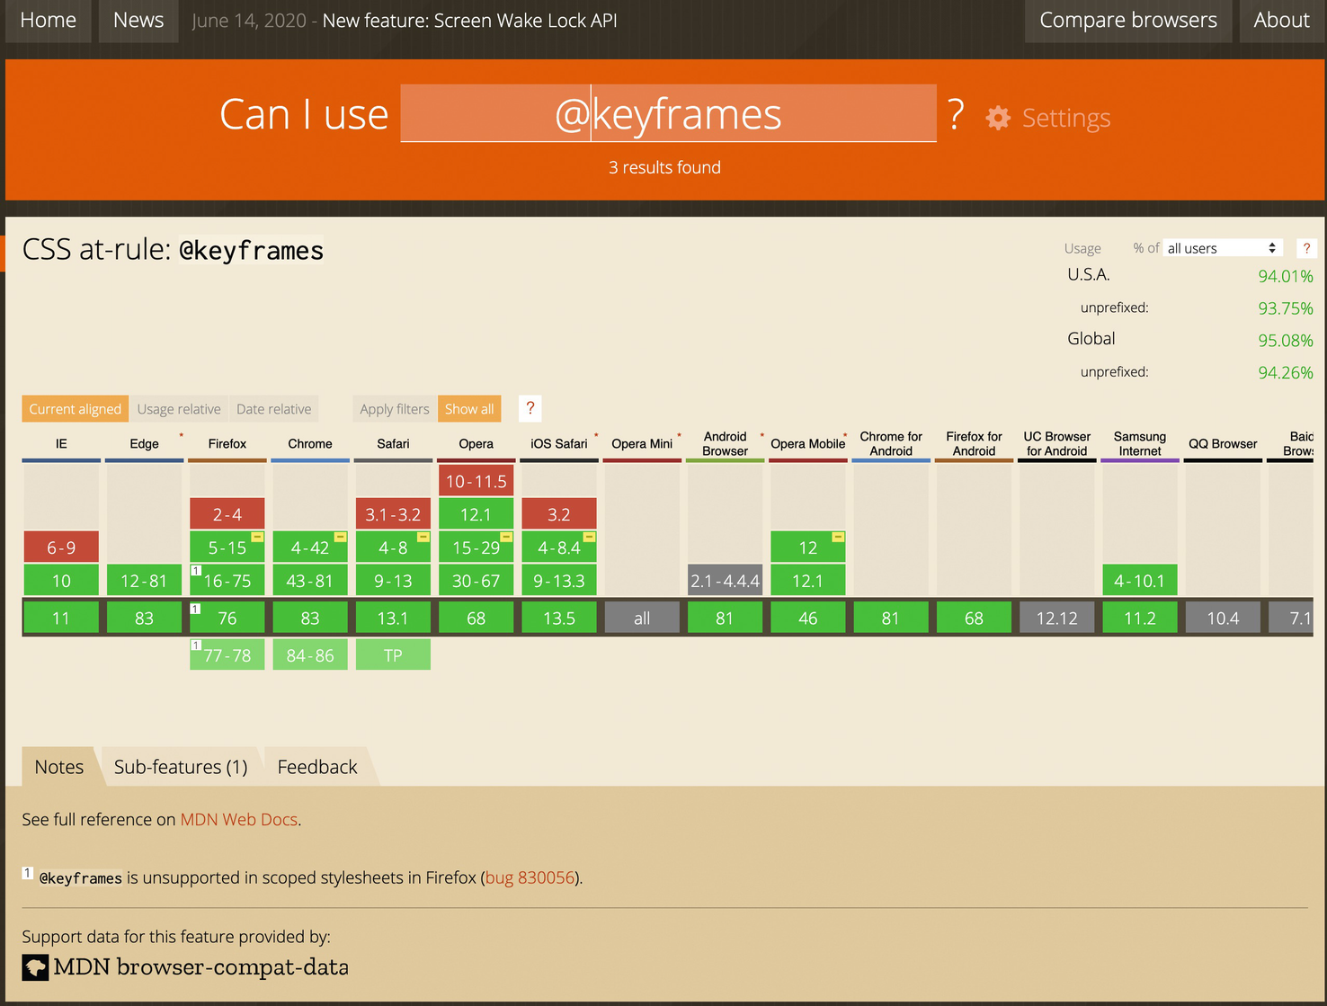Switch to Date relative view
Screen dimensions: 1327x1006
tap(273, 409)
